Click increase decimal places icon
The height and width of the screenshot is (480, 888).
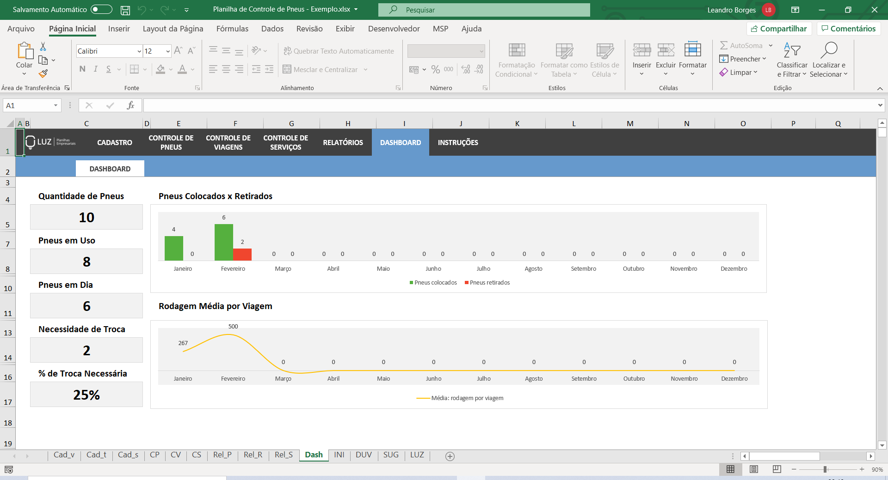coord(466,69)
